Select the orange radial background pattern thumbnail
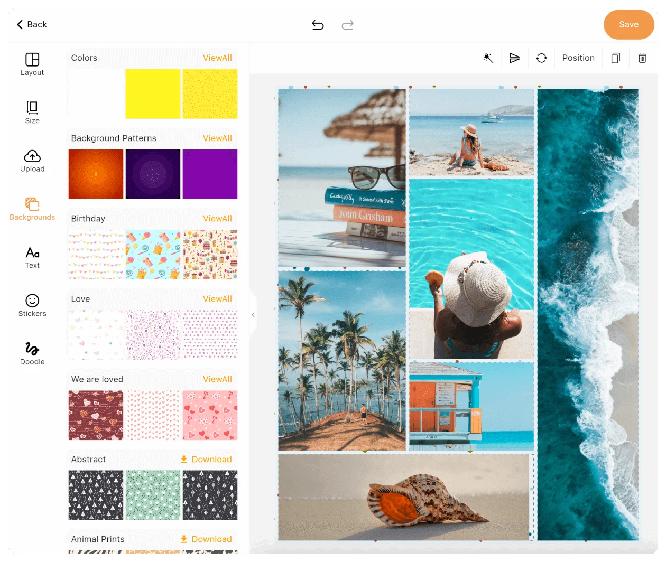Screen dimensions: 666x562 coord(96,174)
